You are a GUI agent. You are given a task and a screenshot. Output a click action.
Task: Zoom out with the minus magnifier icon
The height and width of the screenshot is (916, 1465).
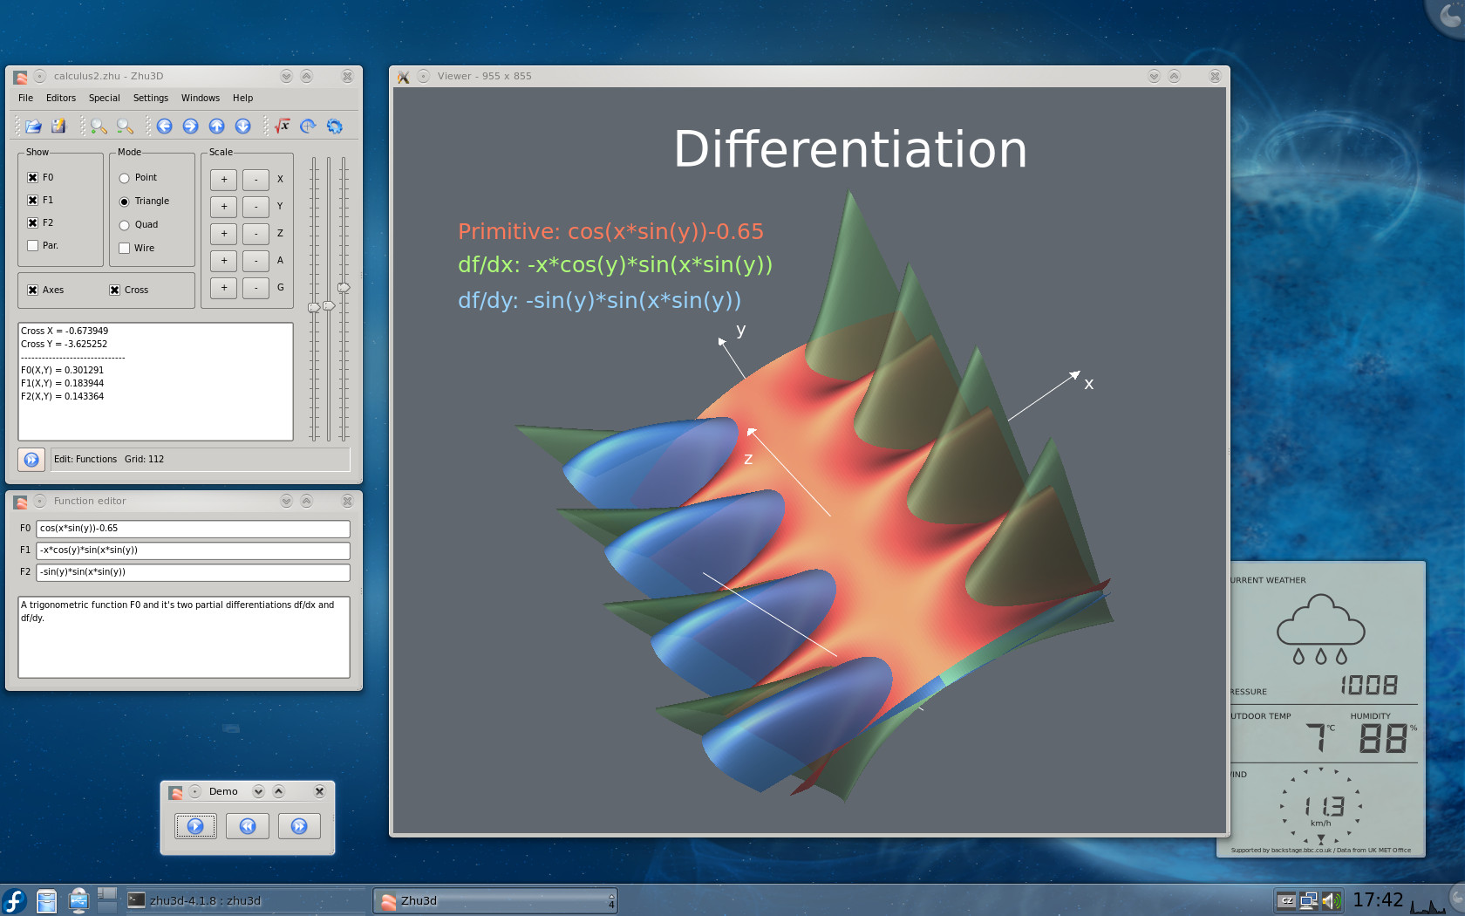(x=125, y=126)
